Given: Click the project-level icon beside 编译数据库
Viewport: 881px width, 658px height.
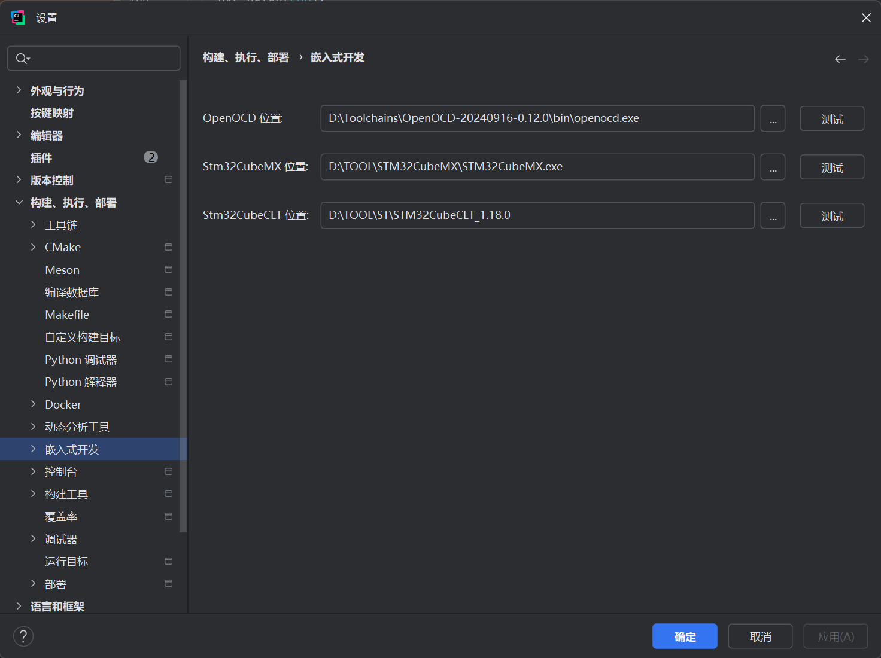Looking at the screenshot, I should (x=168, y=292).
